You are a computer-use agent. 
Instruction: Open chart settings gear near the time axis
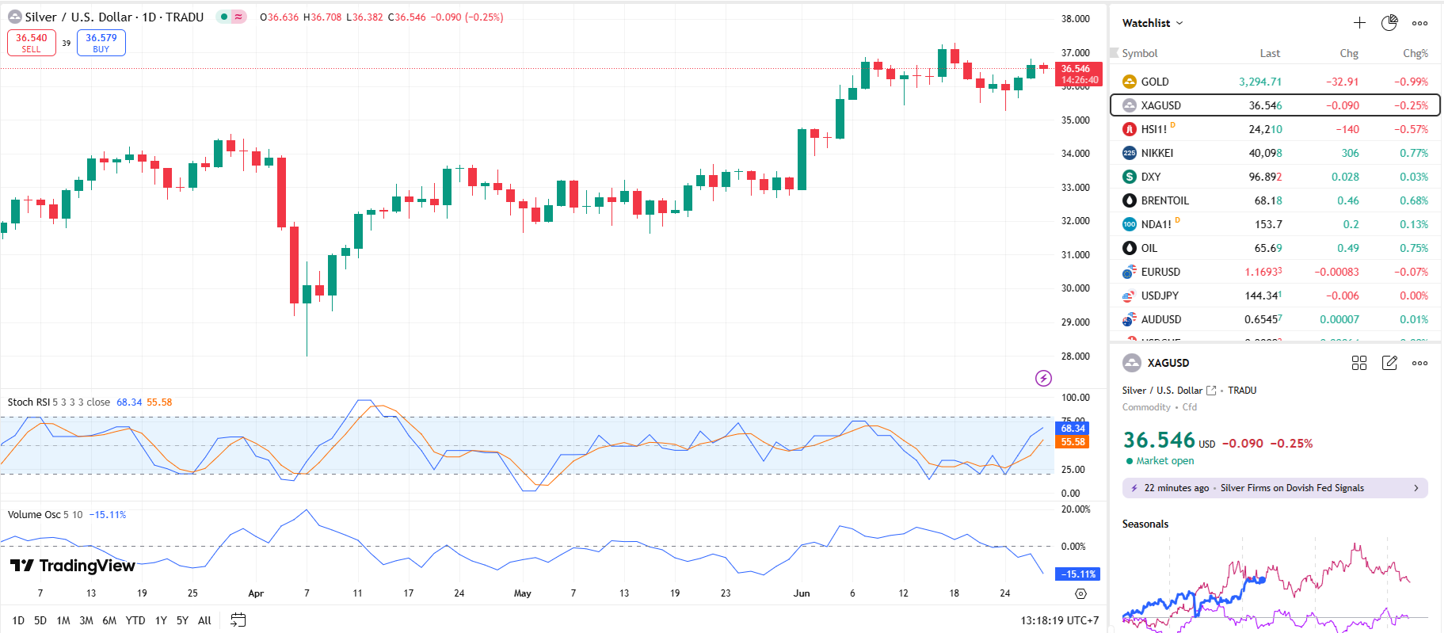[1080, 593]
